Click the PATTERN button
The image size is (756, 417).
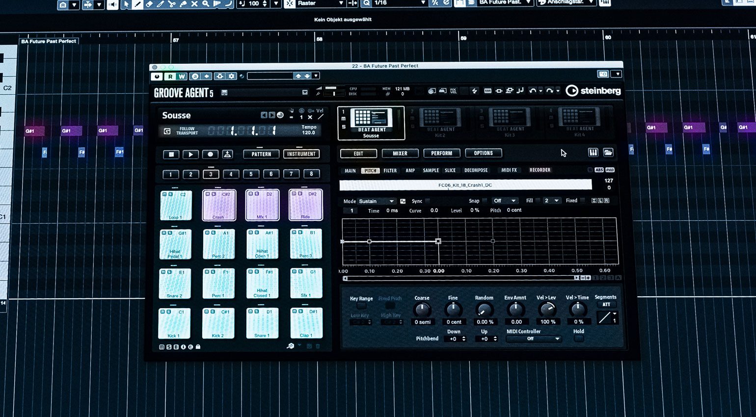(x=261, y=154)
